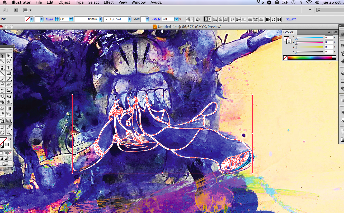
Task: Select the Eraser tool
Action: tap(8, 84)
